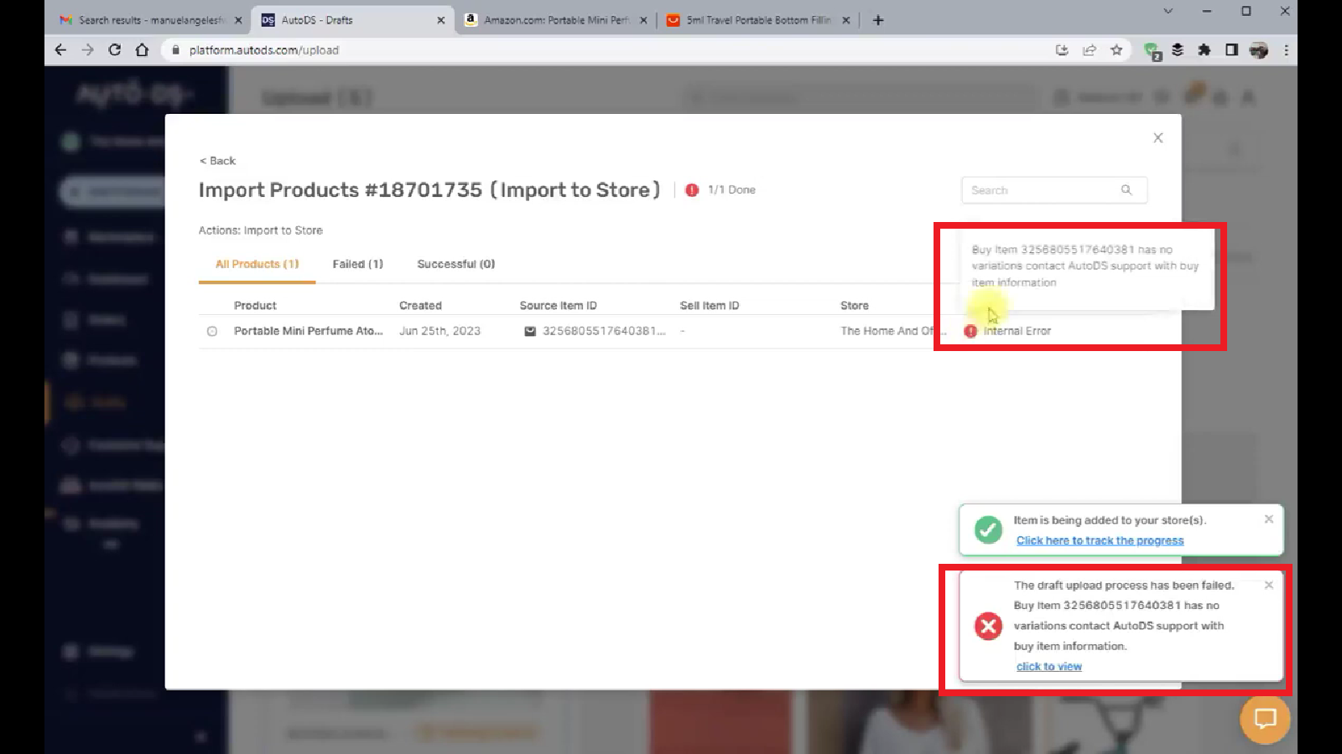The image size is (1342, 754).
Task: Click the green checkmark success icon
Action: (988, 529)
